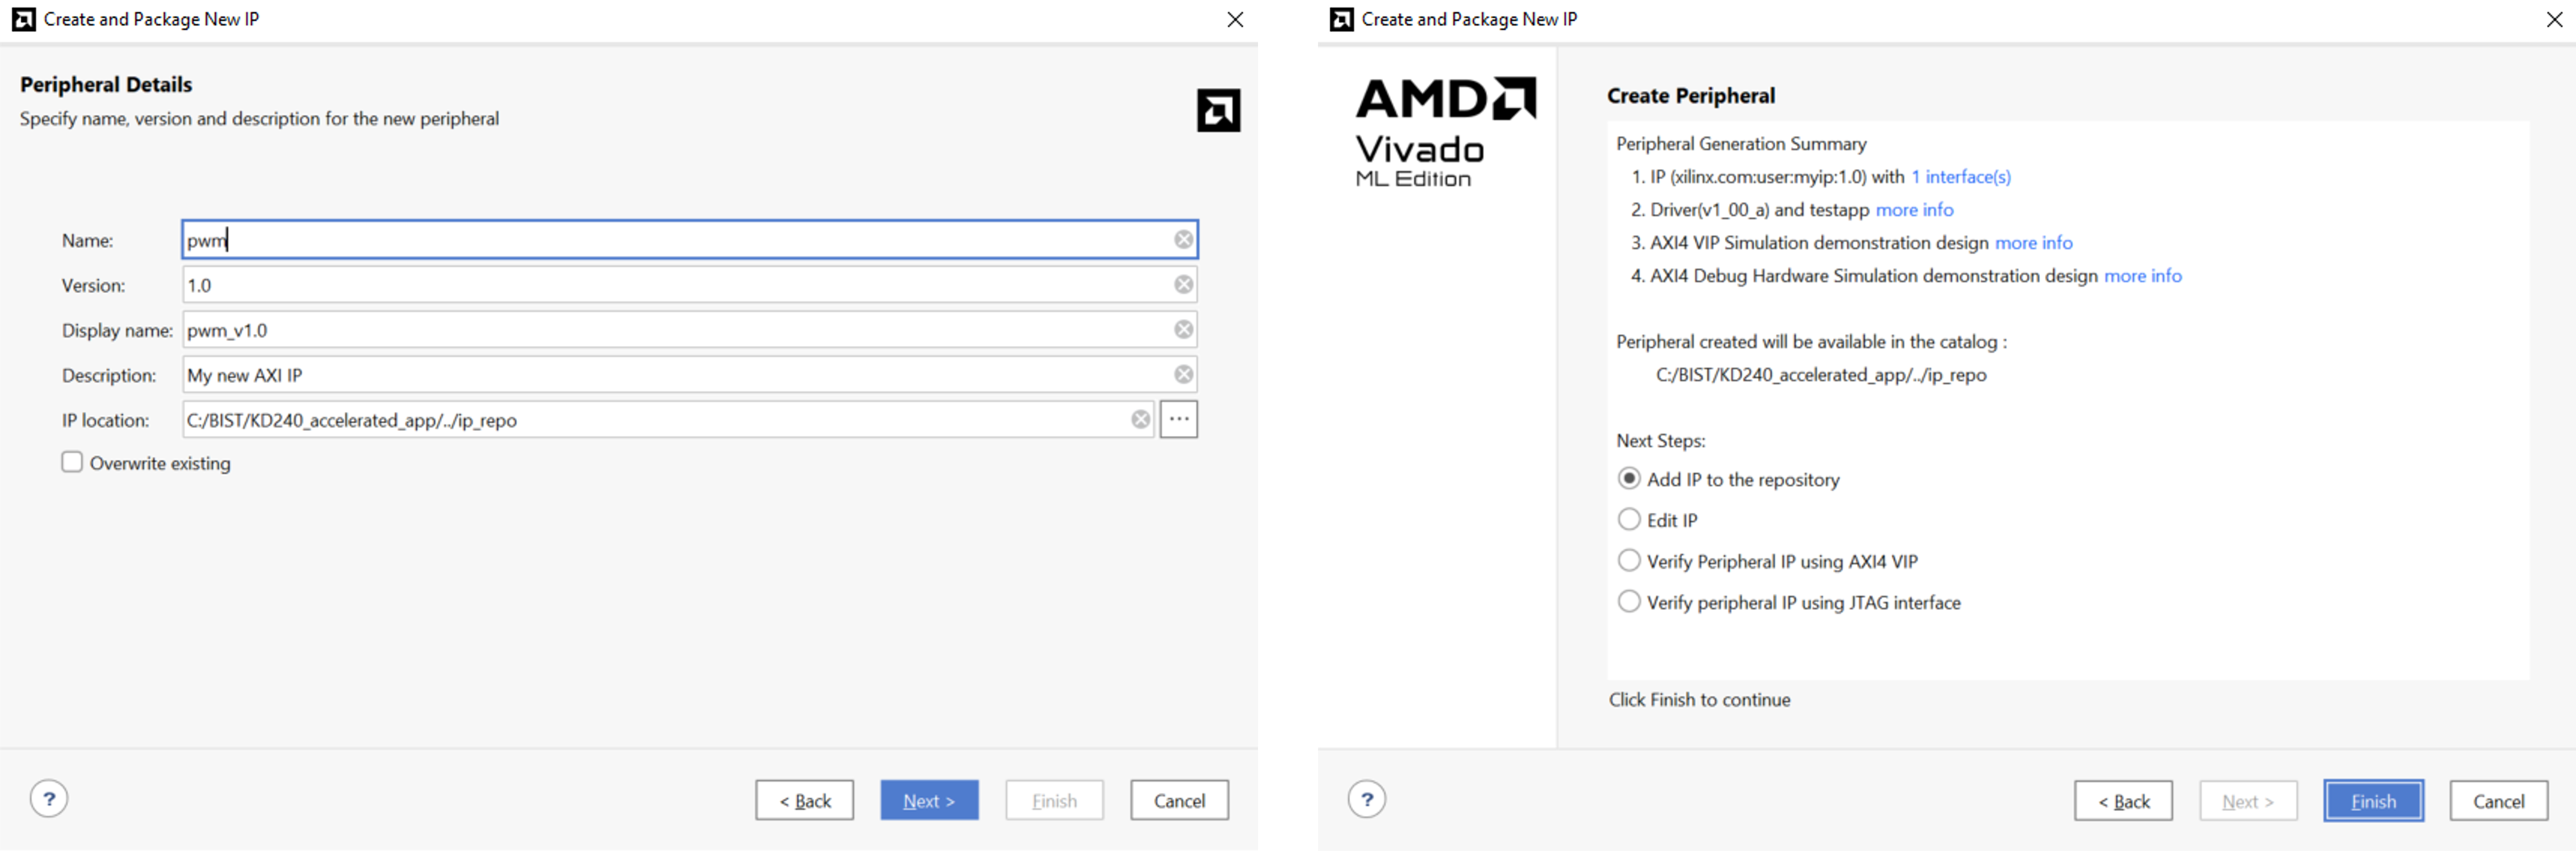Open help in Create Peripheral dialog
Image resolution: width=2576 pixels, height=851 pixels.
[x=1366, y=799]
